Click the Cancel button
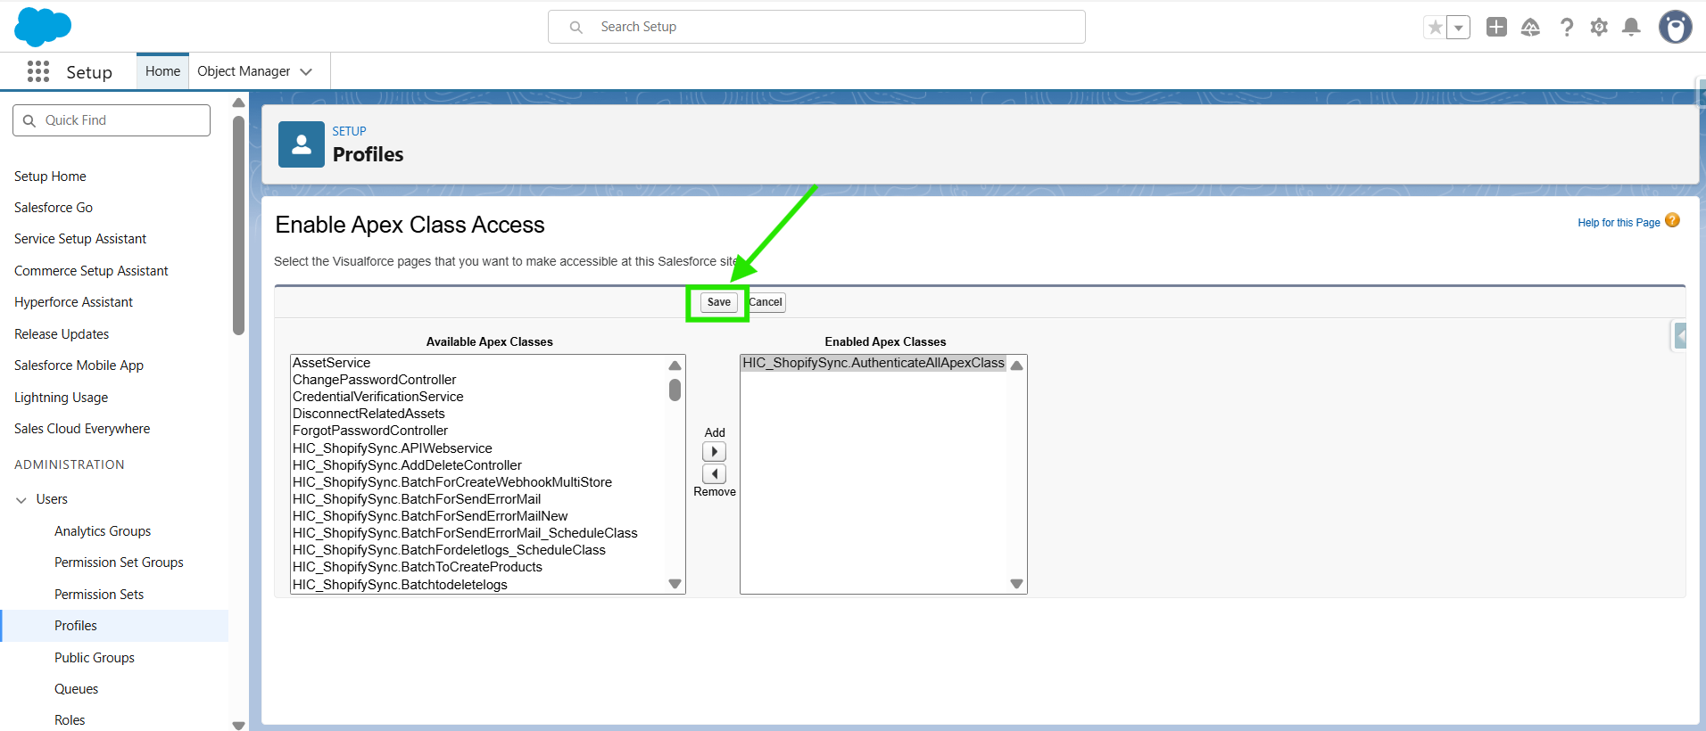Screen dimensions: 1706x731 [766, 302]
